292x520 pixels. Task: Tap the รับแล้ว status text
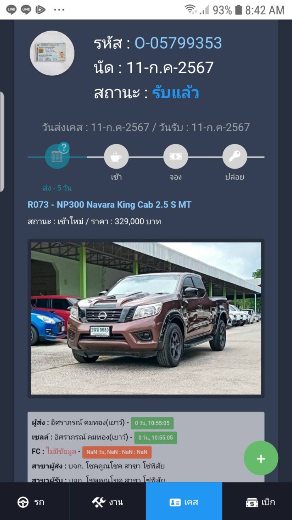176,93
